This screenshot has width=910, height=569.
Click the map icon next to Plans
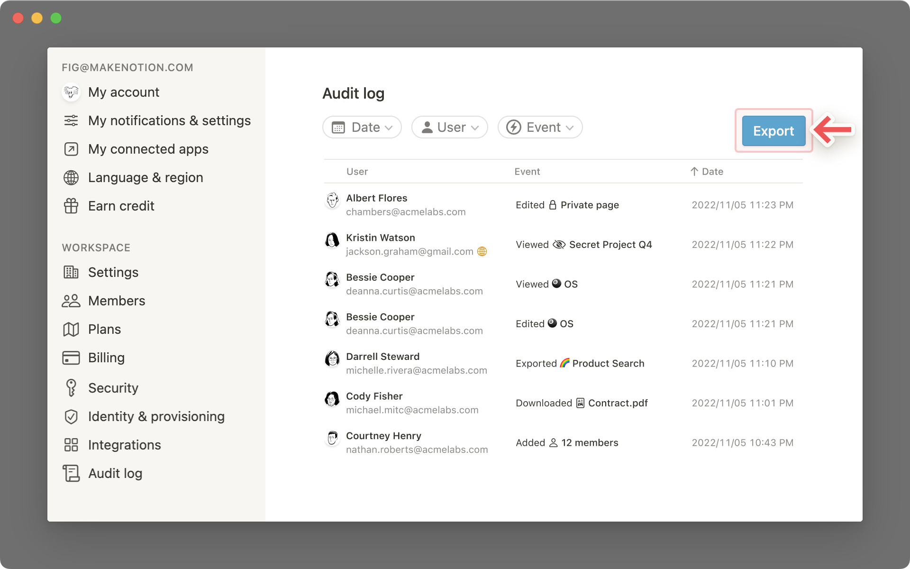pyautogui.click(x=71, y=329)
